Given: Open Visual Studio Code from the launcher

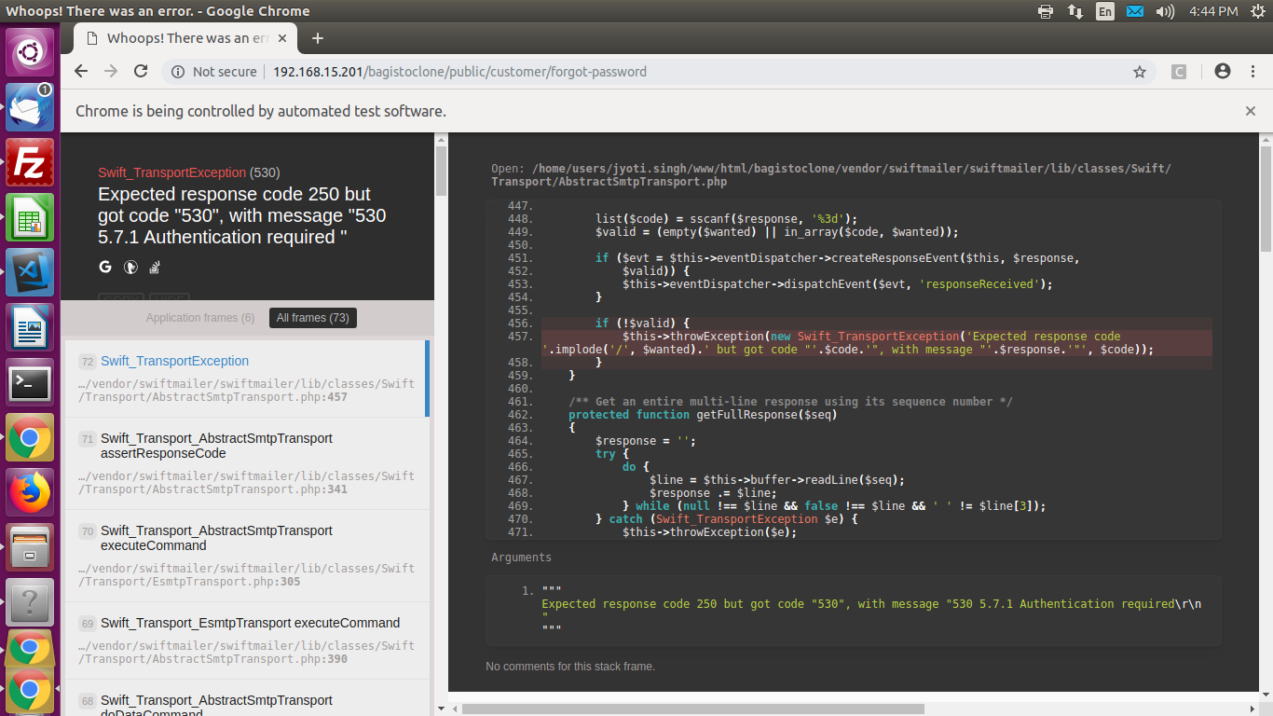Looking at the screenshot, I should [x=30, y=272].
